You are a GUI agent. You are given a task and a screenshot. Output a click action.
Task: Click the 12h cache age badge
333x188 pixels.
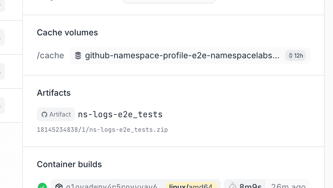pyautogui.click(x=296, y=55)
